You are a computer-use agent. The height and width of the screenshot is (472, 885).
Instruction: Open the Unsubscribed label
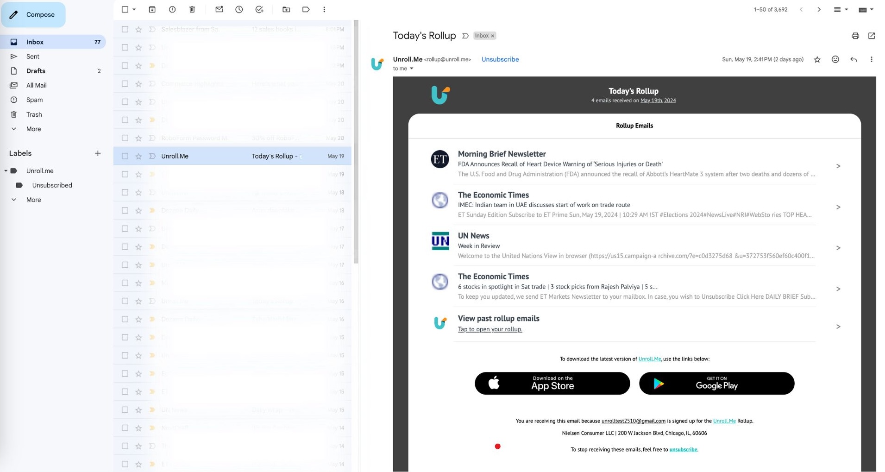coord(52,185)
